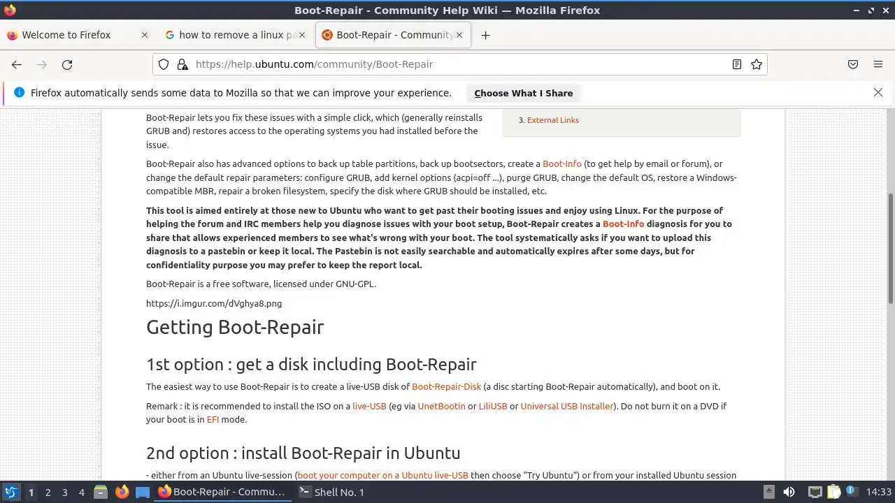Click the info icon in notification bar

[x=19, y=93]
